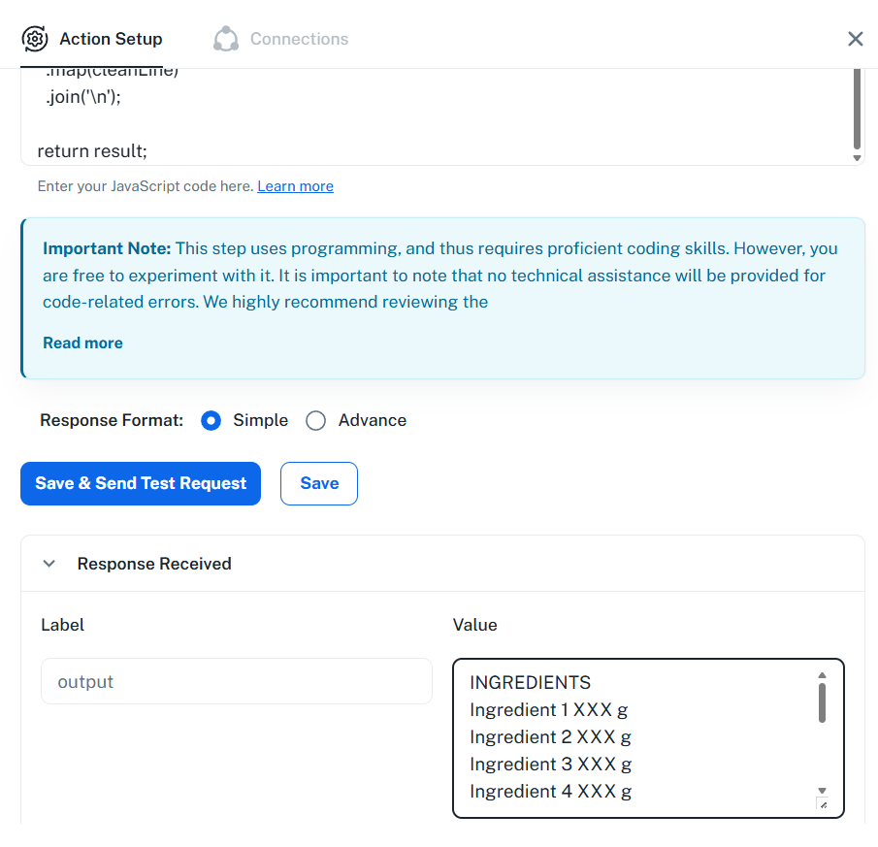
Task: Click the Value textarea resize handle
Action: coord(823,804)
